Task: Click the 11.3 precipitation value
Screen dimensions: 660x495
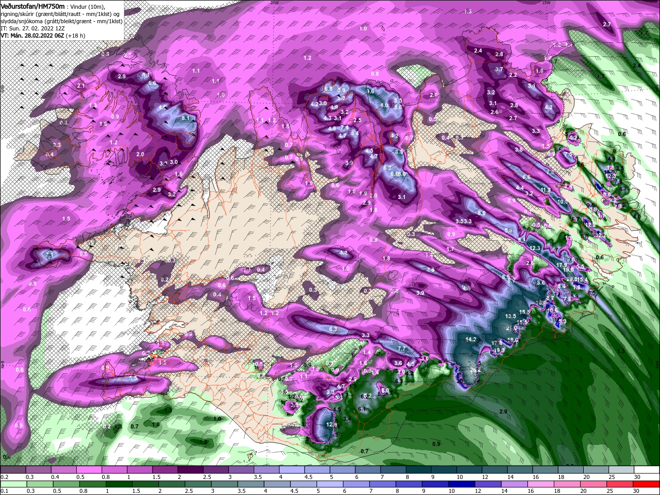Action: coord(546,190)
